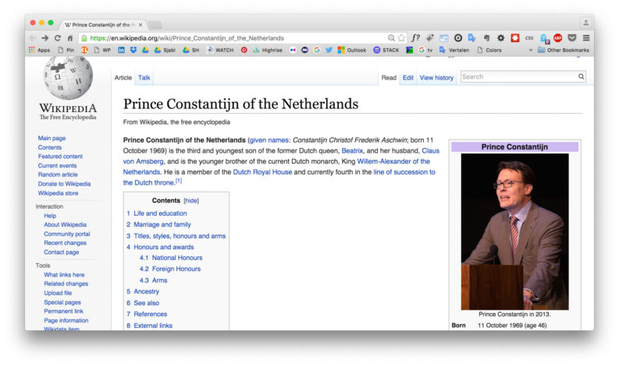Open the Twitter bookmark icon
The height and width of the screenshot is (366, 619).
pyautogui.click(x=329, y=50)
